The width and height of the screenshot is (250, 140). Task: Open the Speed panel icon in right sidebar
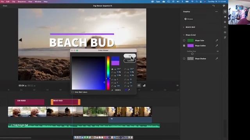click(225, 27)
